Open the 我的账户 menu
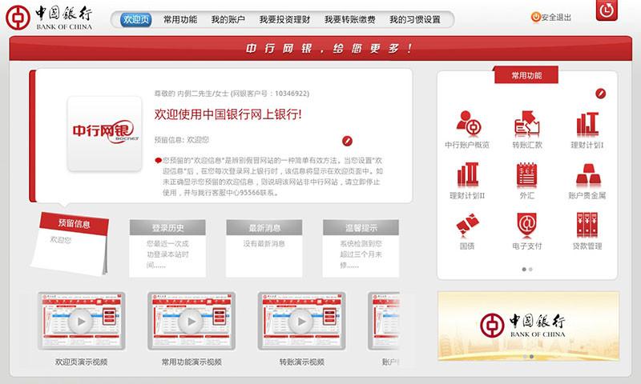 [x=228, y=19]
